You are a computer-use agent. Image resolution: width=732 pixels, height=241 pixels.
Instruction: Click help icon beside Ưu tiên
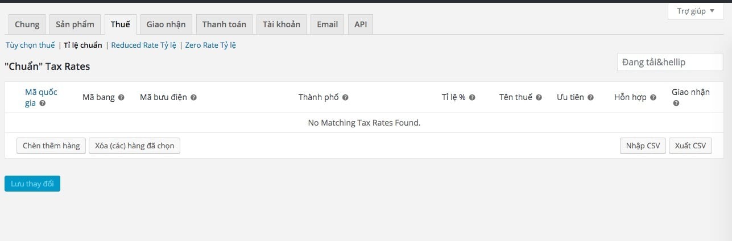tap(590, 98)
